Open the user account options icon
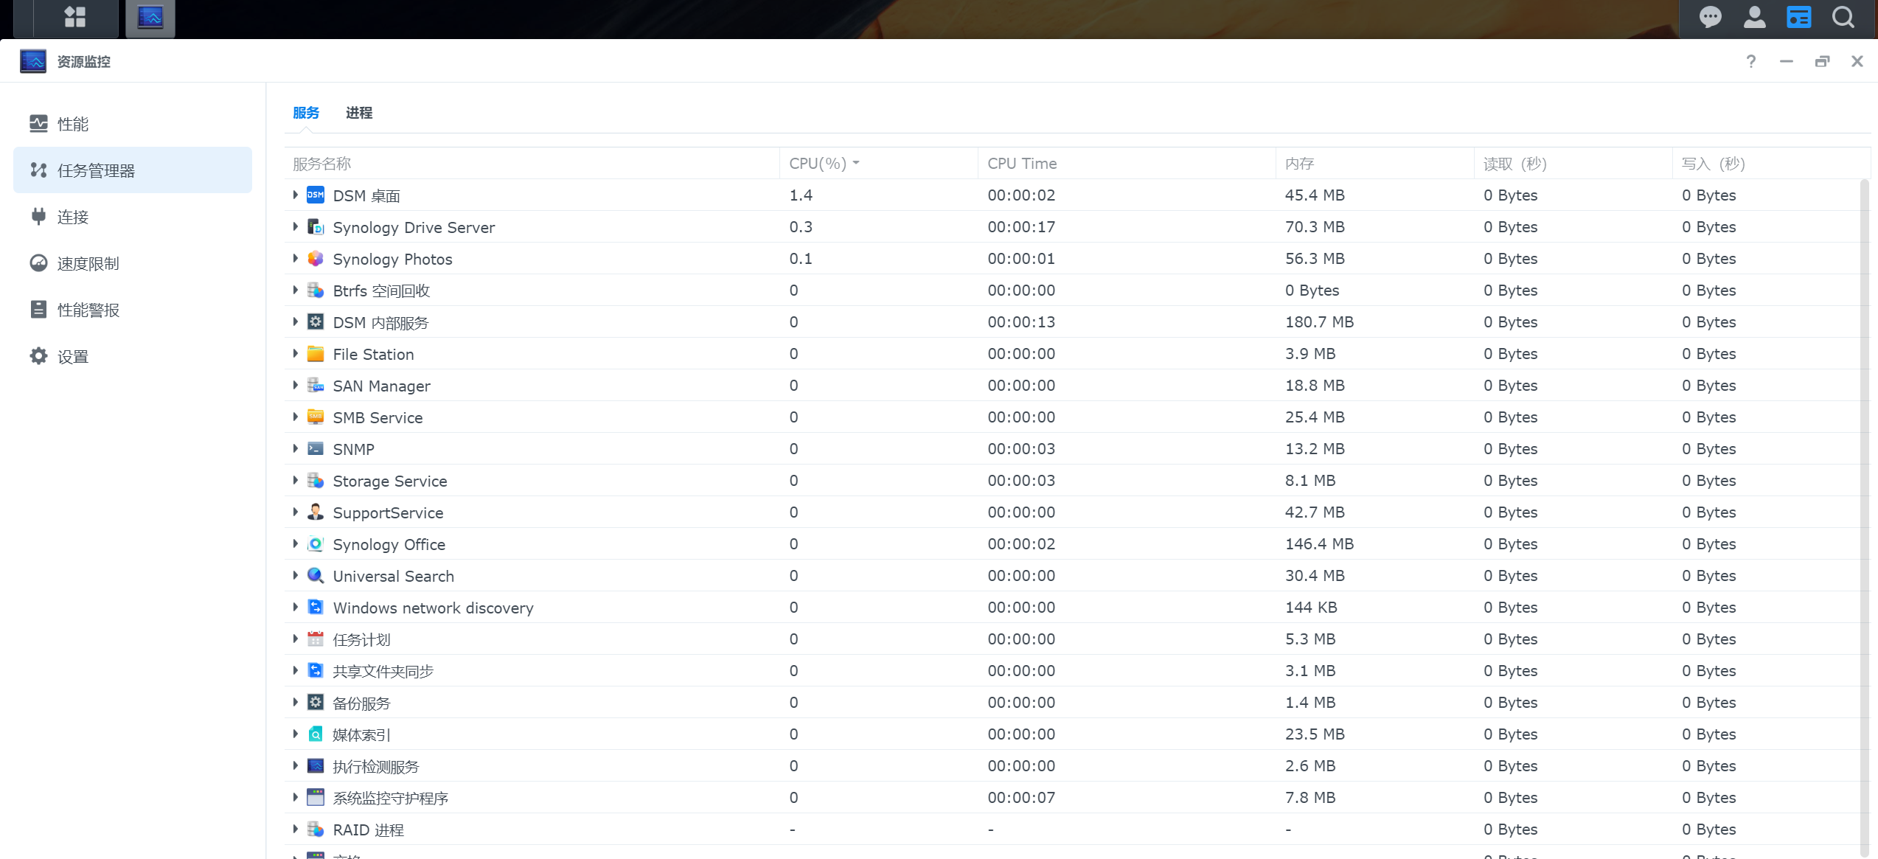The width and height of the screenshot is (1878, 859). 1755,17
